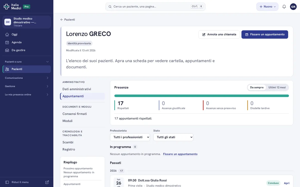Open Consensi firmati section

(82, 114)
